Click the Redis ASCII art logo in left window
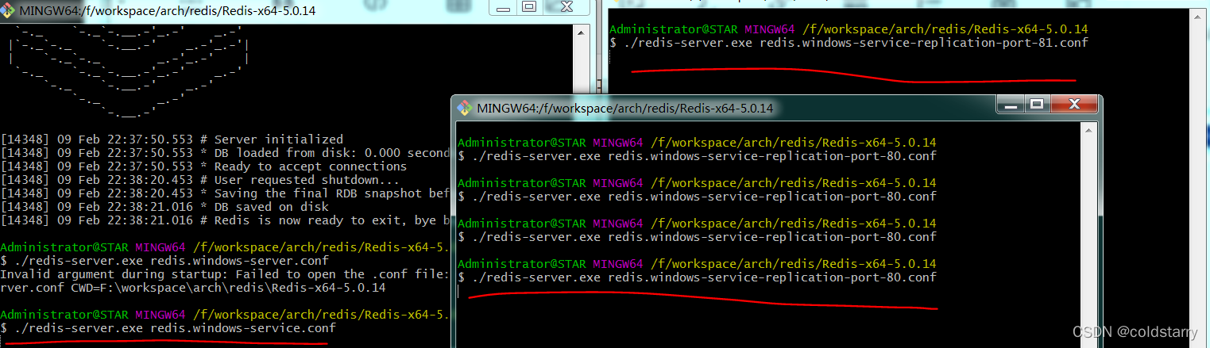The image size is (1210, 348). pos(127,74)
